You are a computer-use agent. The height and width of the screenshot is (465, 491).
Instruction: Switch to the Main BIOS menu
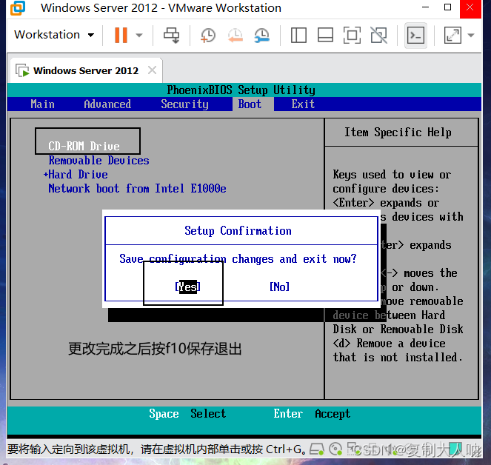point(43,104)
